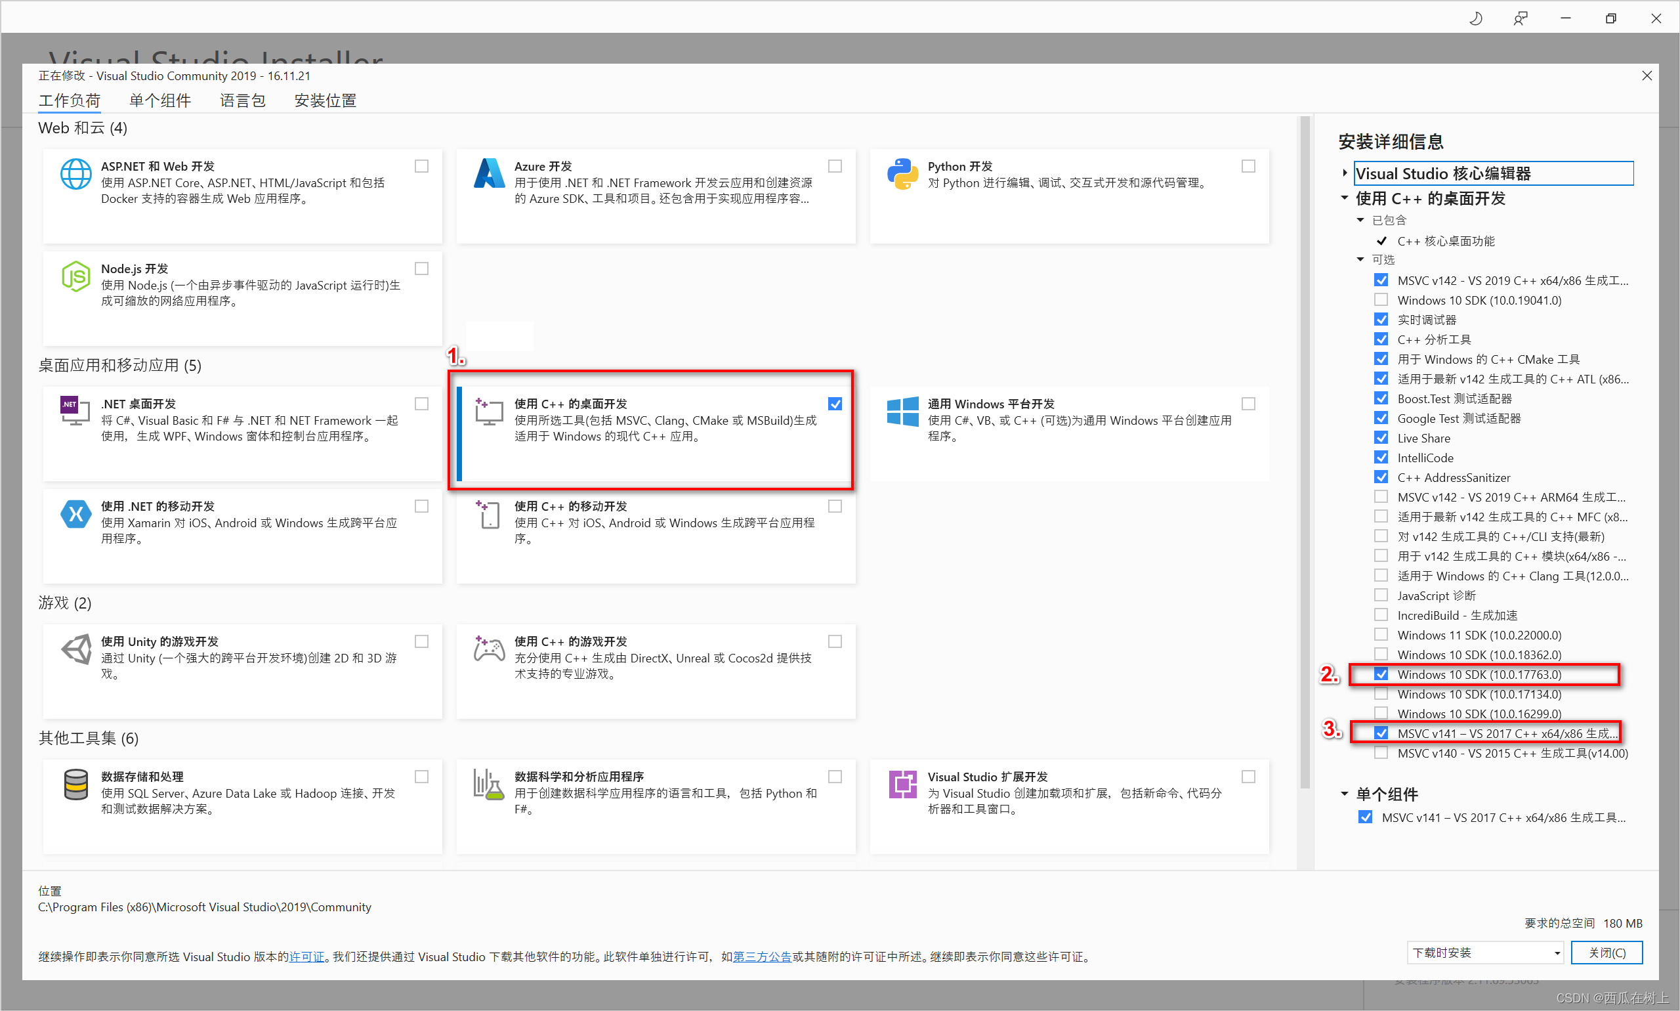
Task: Uncheck Windows 10 SDK (10.0.17763.0)
Action: pyautogui.click(x=1381, y=674)
